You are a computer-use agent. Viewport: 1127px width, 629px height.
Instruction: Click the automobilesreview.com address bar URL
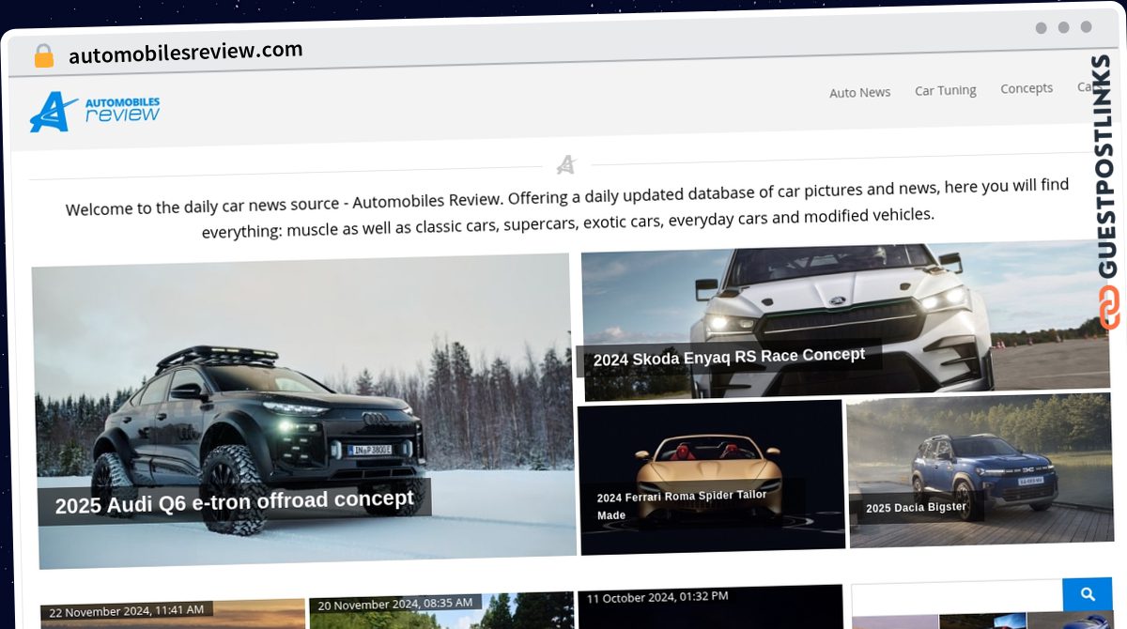(x=184, y=50)
